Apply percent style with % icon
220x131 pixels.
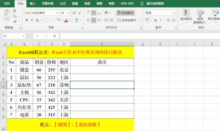[156, 20]
